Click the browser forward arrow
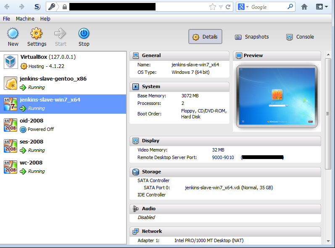 pyautogui.click(x=21, y=7)
